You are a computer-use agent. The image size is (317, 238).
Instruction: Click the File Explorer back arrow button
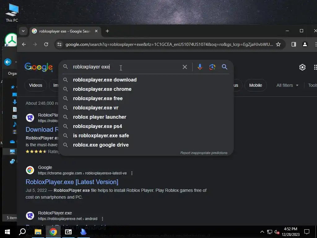[8, 62]
